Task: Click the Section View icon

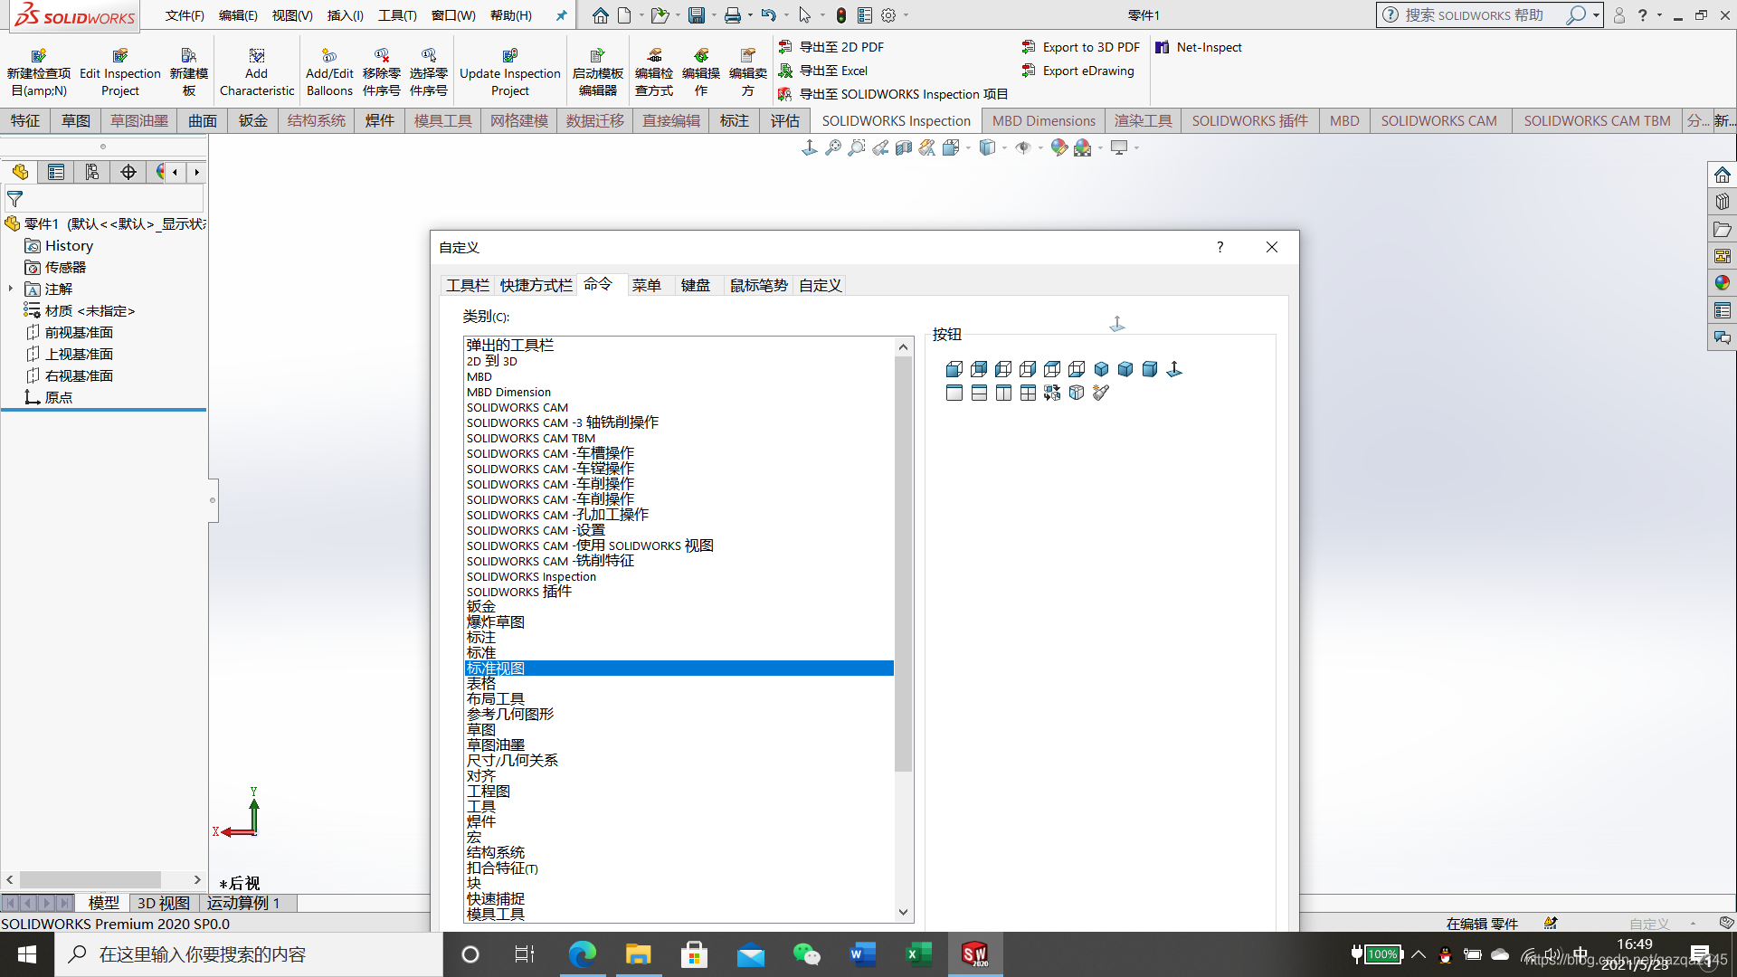Action: point(904,147)
